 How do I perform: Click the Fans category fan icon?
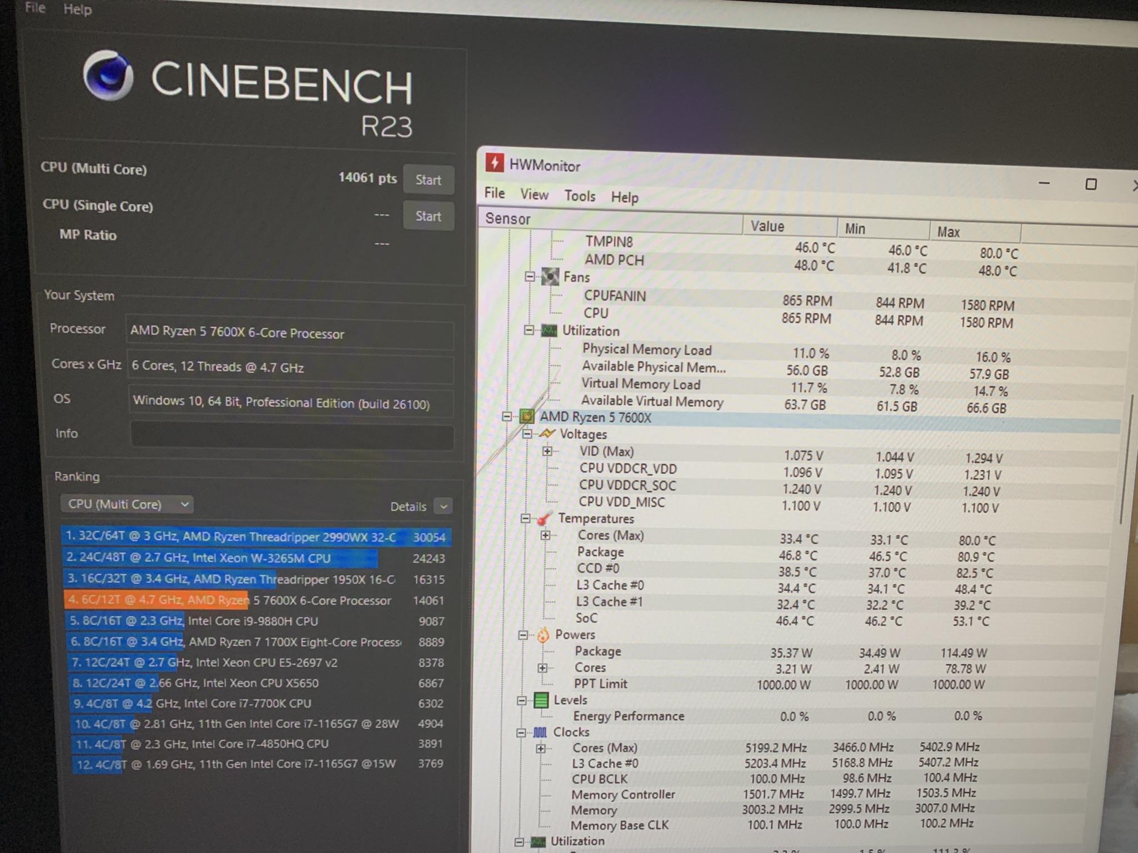(550, 277)
